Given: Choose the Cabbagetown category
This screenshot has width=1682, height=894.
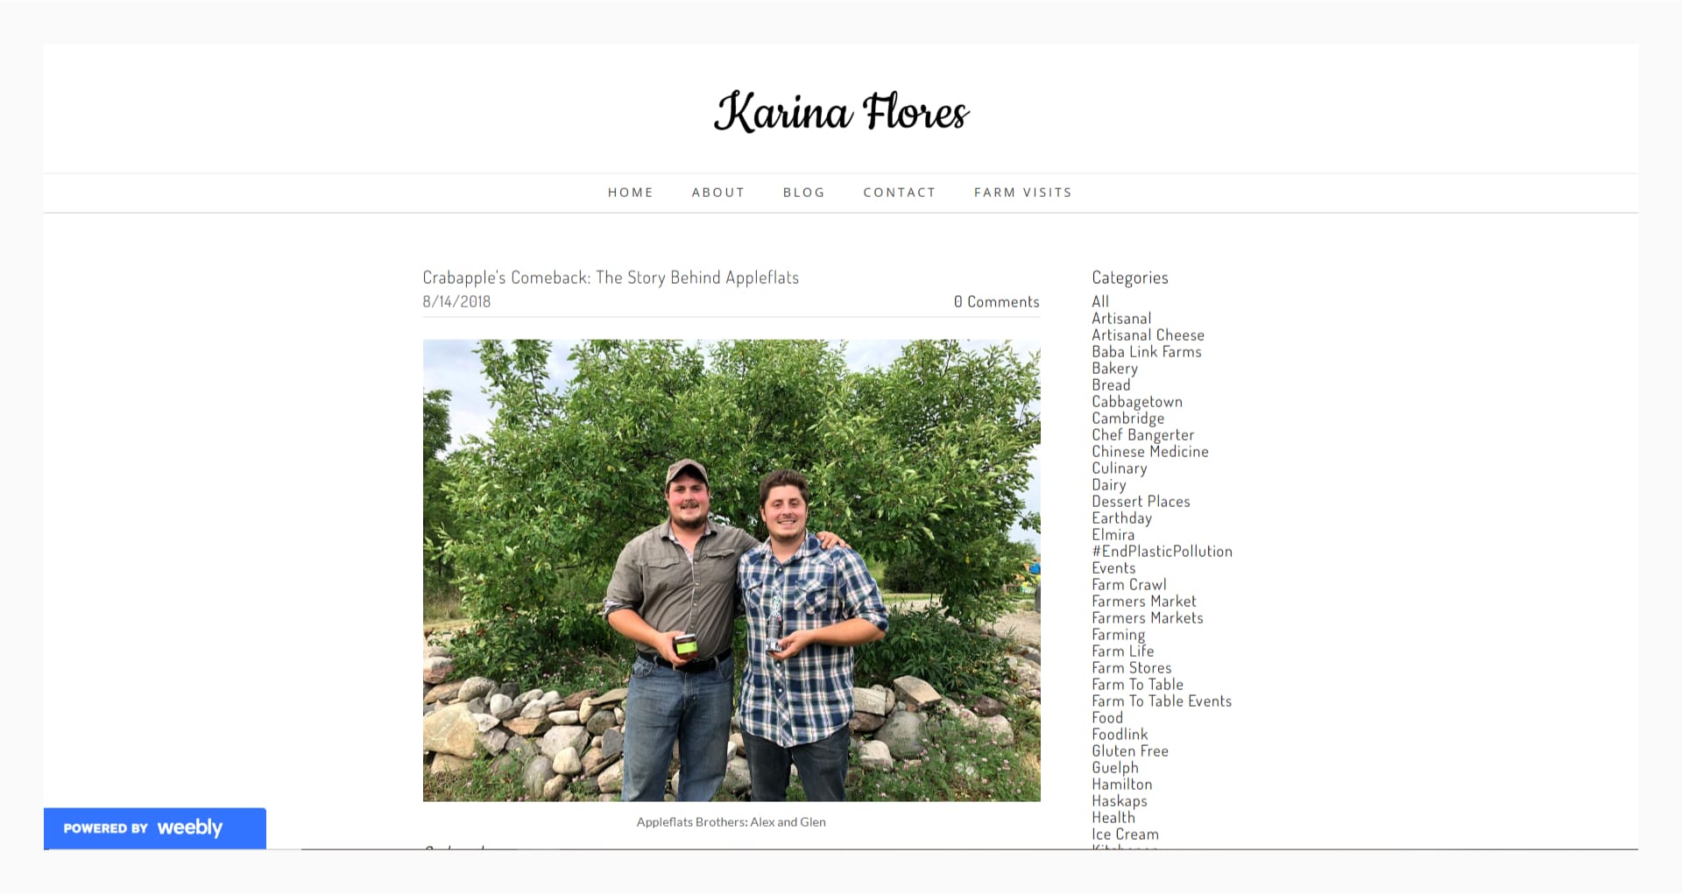Looking at the screenshot, I should click(x=1137, y=401).
